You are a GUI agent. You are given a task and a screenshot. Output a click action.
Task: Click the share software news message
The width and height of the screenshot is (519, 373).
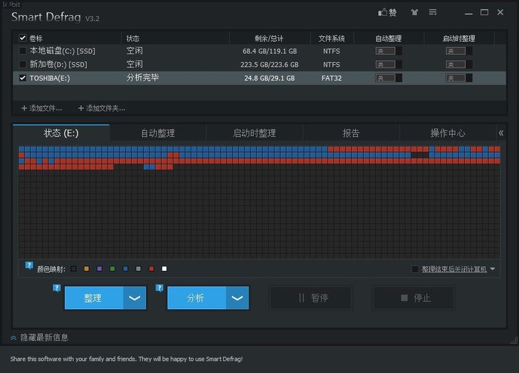point(127,359)
